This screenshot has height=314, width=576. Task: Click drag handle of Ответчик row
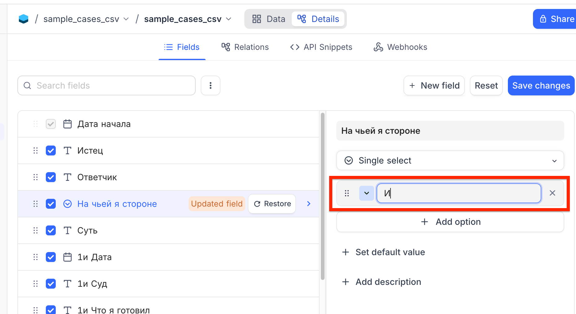[36, 177]
